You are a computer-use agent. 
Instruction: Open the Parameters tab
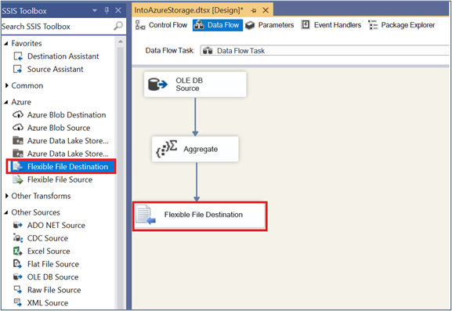tap(269, 25)
